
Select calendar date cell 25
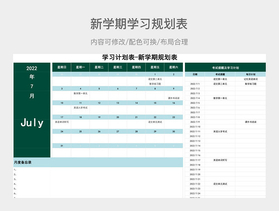pos(80,131)
